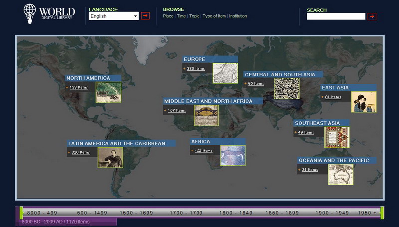Click the Southeast Asia illuminated page thumbnail
399x227 pixels.
(337, 137)
